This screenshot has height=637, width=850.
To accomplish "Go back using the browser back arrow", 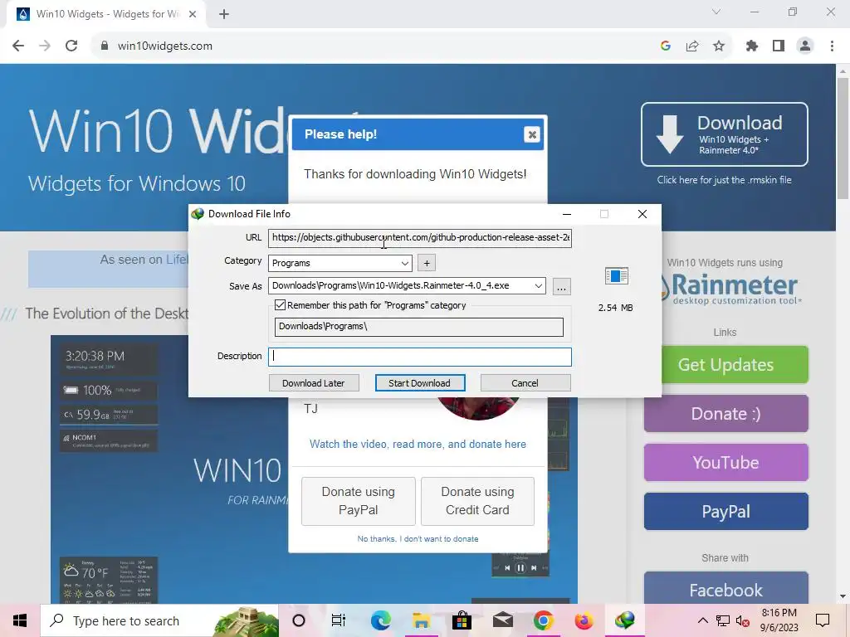I will point(18,46).
